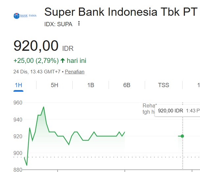Switch to the 5H tab
The width and height of the screenshot is (200, 172).
tap(55, 85)
